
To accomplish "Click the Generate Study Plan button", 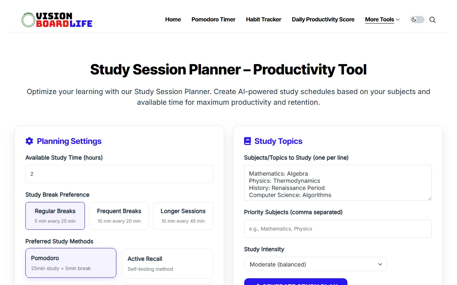I will click(x=296, y=282).
